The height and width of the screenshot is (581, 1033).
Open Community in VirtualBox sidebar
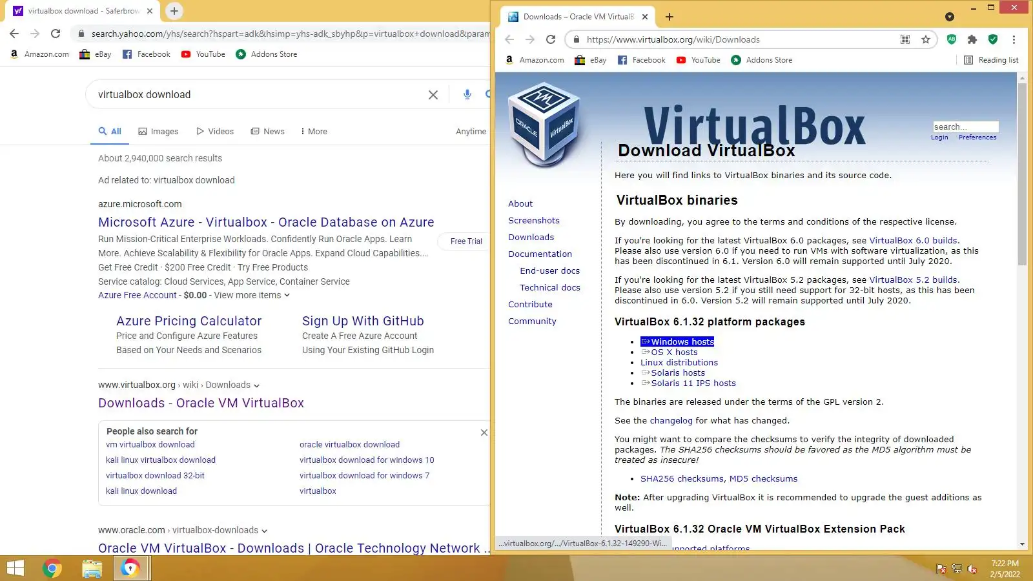[x=532, y=321]
